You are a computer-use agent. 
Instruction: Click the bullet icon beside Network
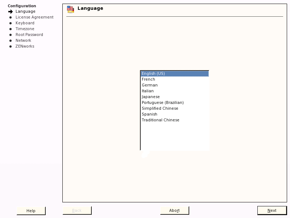(10, 40)
